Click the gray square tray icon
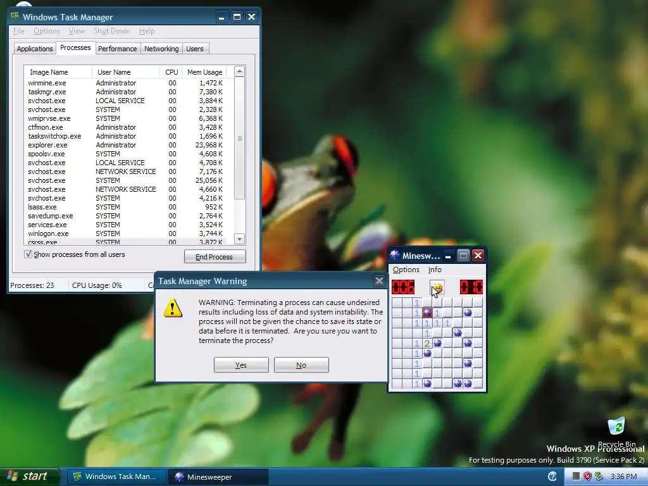Image resolution: width=648 pixels, height=486 pixels. pos(576,477)
